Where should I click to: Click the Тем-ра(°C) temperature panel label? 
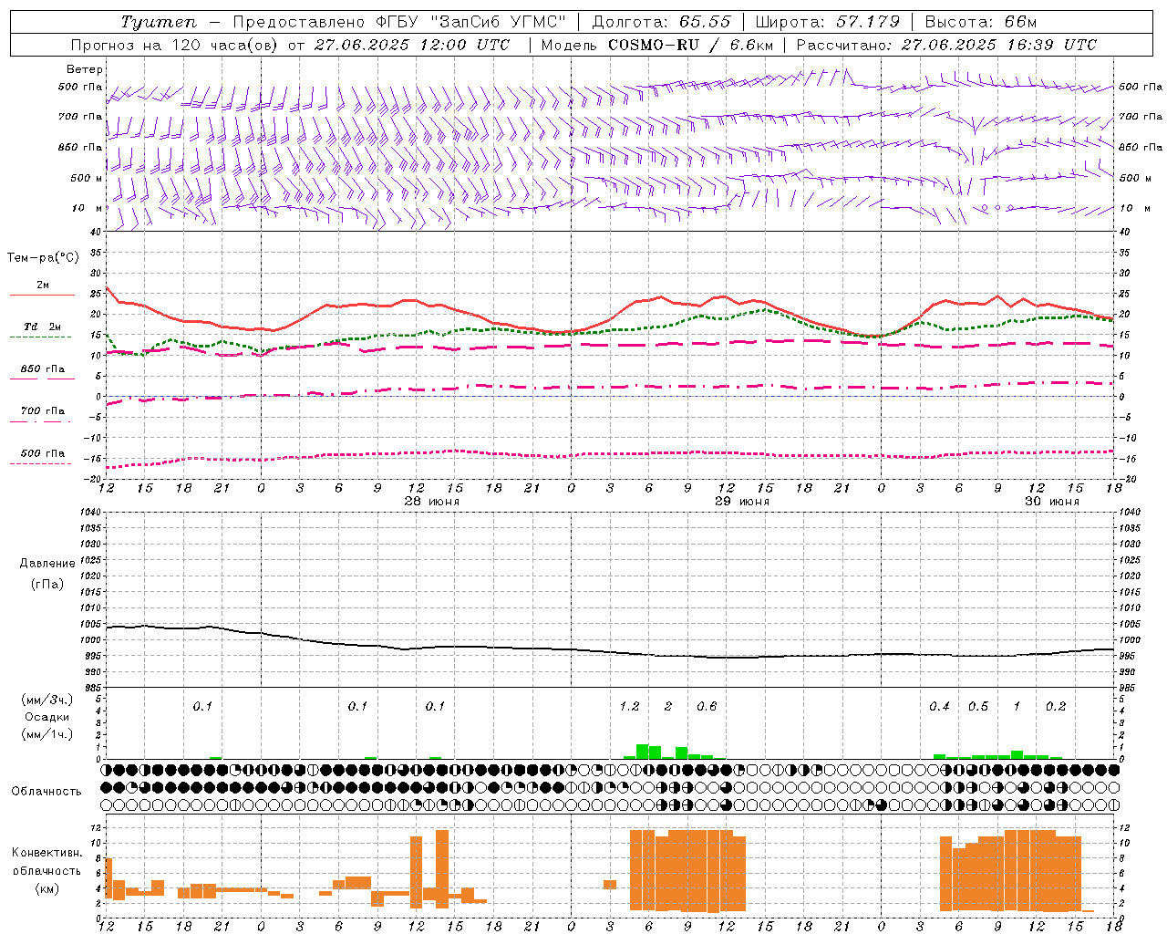point(43,258)
